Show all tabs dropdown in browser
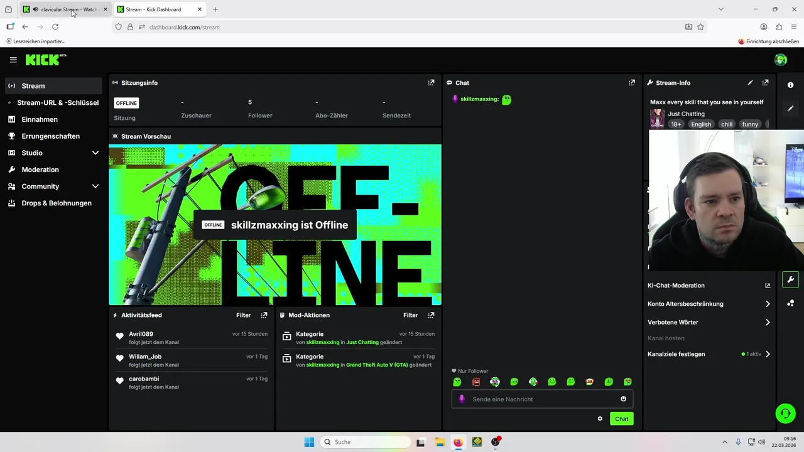This screenshot has height=452, width=804. tap(721, 9)
